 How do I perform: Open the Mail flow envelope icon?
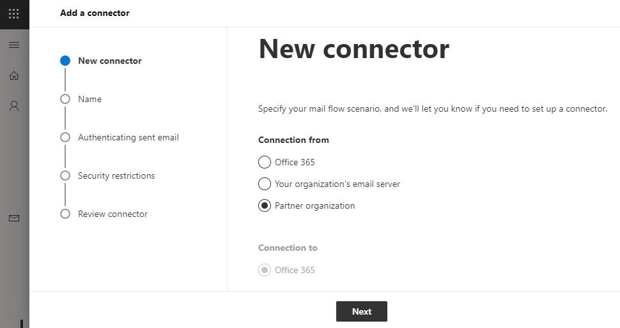point(14,218)
